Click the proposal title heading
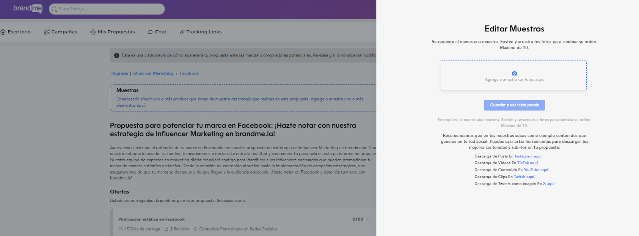639x236 pixels. point(233,130)
